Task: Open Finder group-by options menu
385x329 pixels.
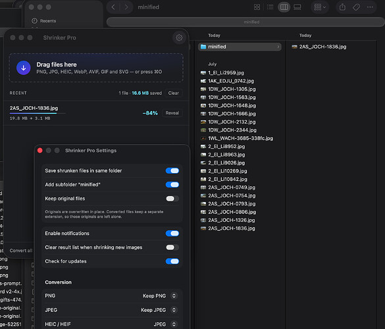Action: [x=320, y=7]
